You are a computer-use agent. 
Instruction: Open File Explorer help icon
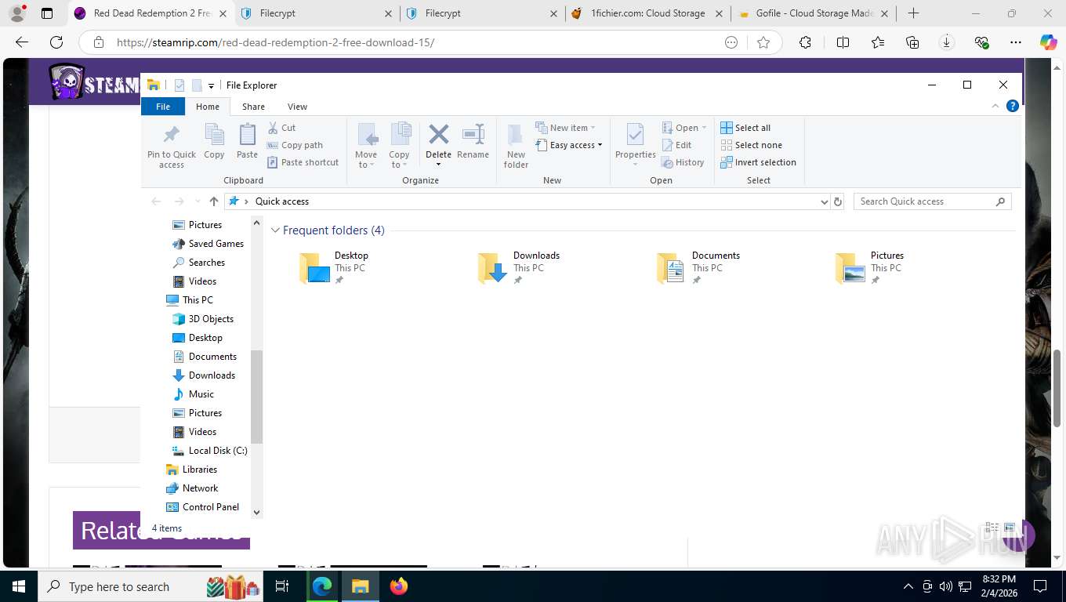click(1013, 106)
